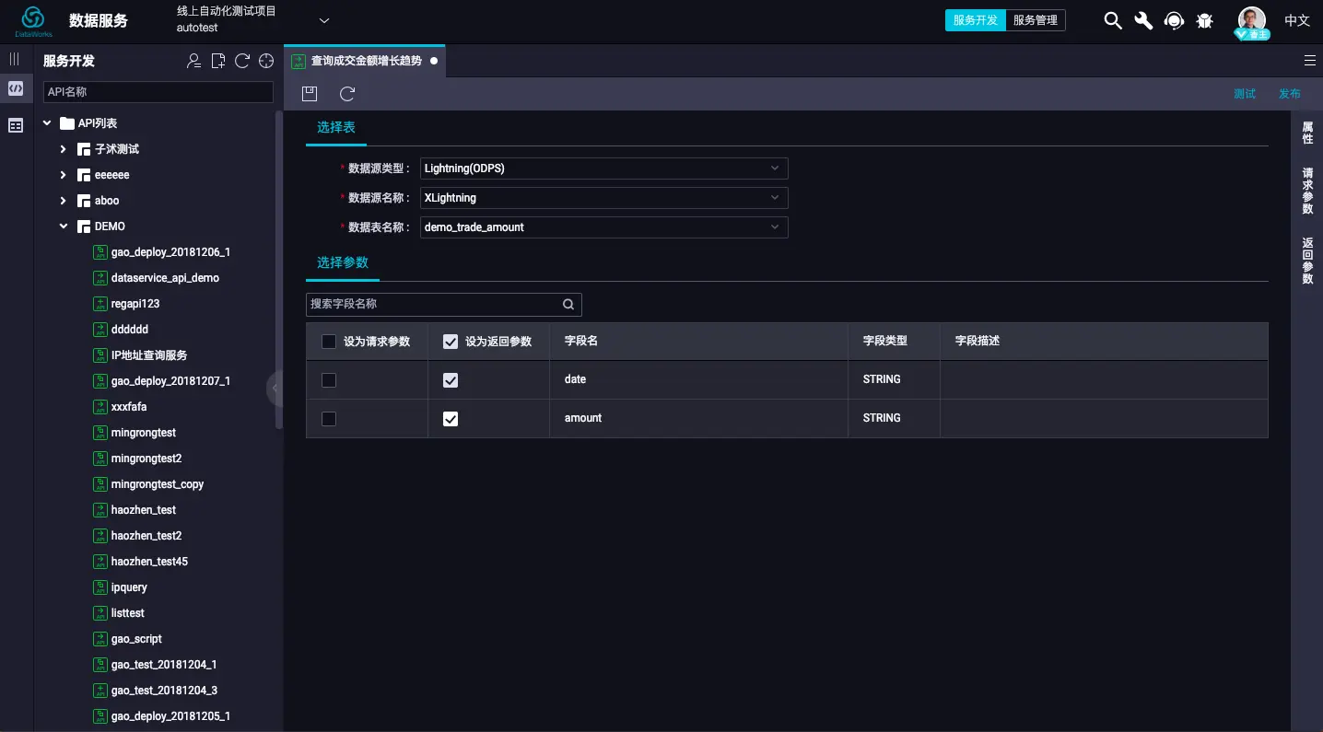Click the locate target icon in panel

266,61
